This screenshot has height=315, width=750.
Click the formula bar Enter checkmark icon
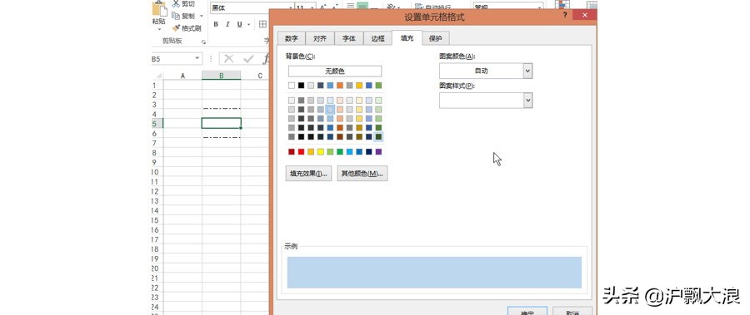click(x=248, y=59)
